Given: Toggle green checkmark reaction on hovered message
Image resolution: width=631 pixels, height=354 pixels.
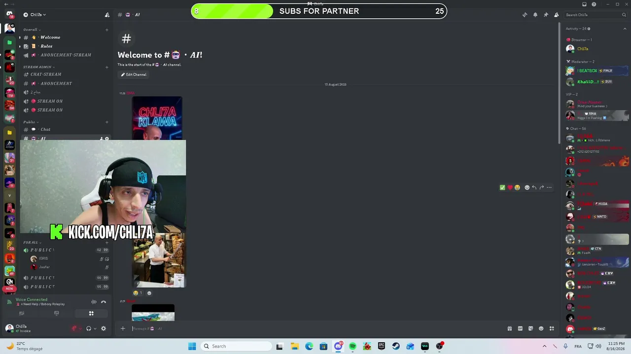Looking at the screenshot, I should click(502, 187).
